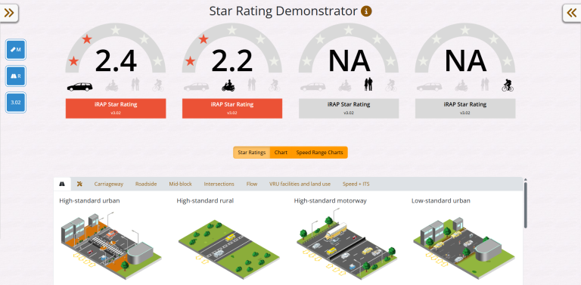The height and width of the screenshot is (285, 581).
Task: Click the pedestrian icon under the 2.2 gauge
Action: pos(252,85)
